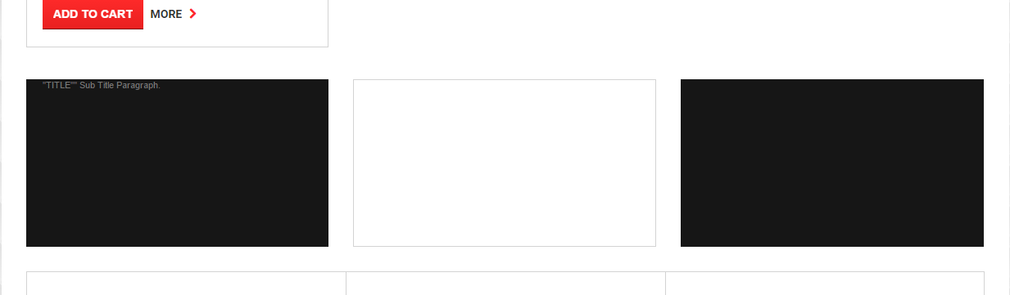Click the bottom-middle bordered grid cell

[x=505, y=284]
